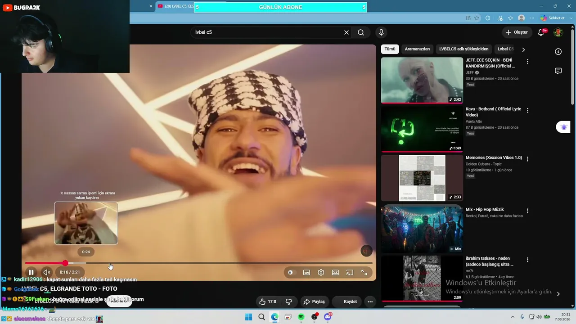The image size is (576, 324).
Task: Open the Oluştur create menu
Action: point(517,32)
